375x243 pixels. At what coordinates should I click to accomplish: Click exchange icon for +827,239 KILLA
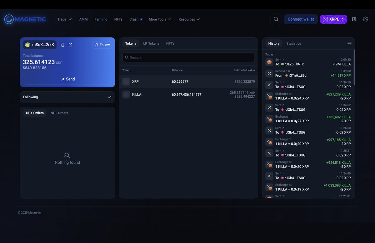click(269, 96)
